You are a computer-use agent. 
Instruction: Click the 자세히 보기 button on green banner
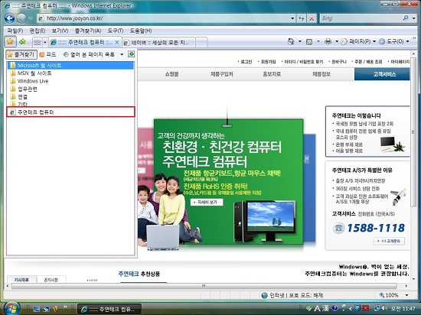[x=207, y=203]
